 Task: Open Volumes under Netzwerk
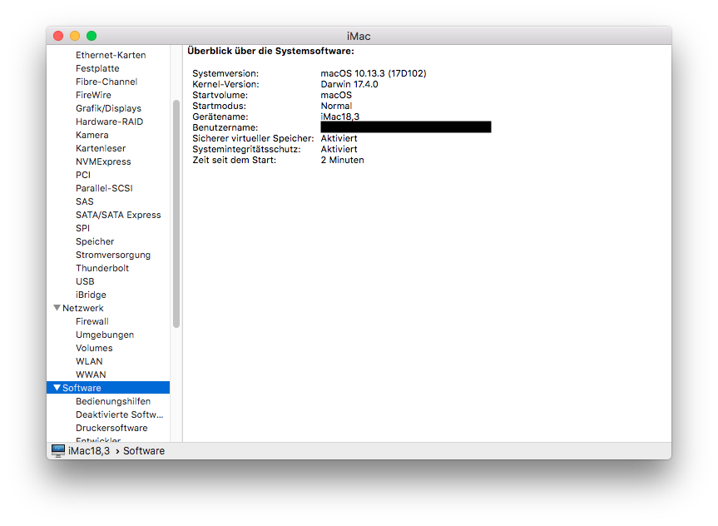coord(94,348)
